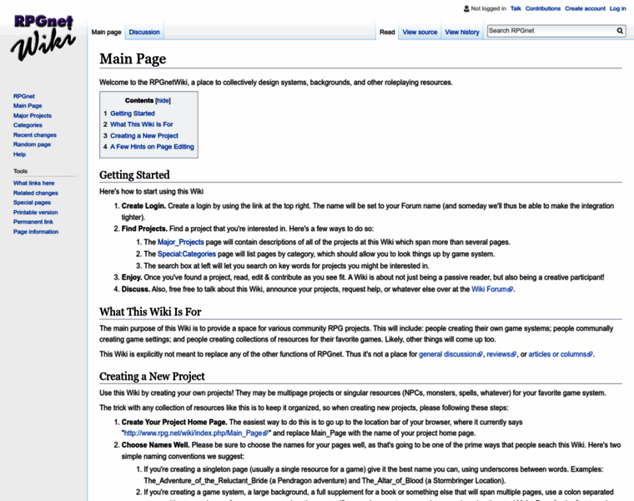Open the Special:Categories link

tap(187, 254)
